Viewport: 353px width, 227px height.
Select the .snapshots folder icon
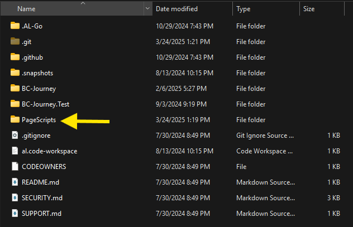[x=15, y=73]
